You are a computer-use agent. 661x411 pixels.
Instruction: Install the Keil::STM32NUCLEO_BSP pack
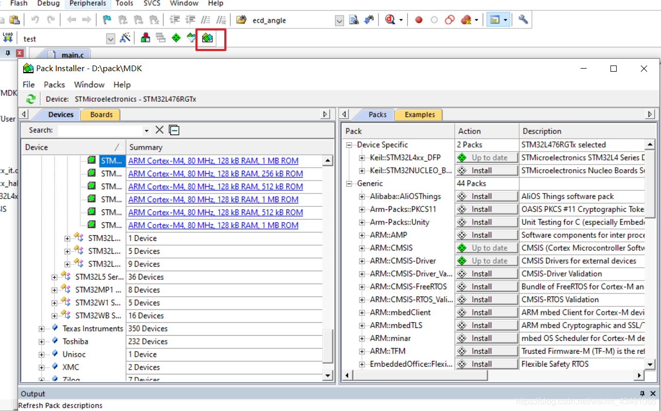pos(487,170)
